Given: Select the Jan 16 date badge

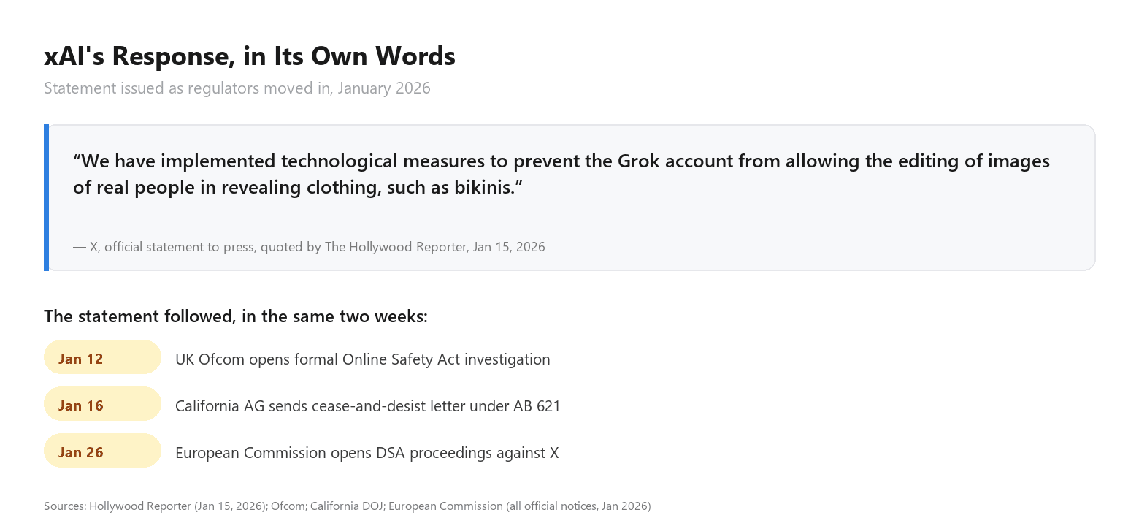Looking at the screenshot, I should click(x=102, y=404).
